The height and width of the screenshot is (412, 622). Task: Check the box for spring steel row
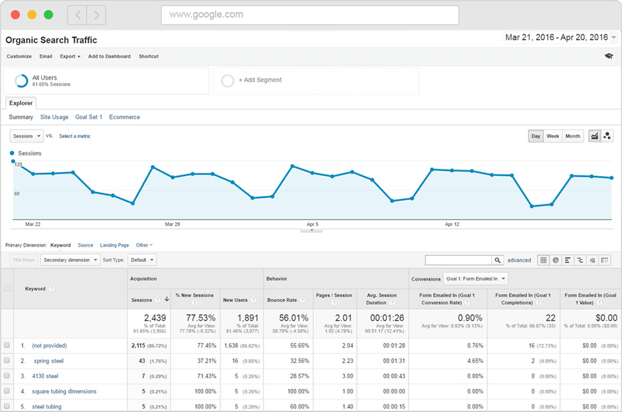tap(7, 360)
